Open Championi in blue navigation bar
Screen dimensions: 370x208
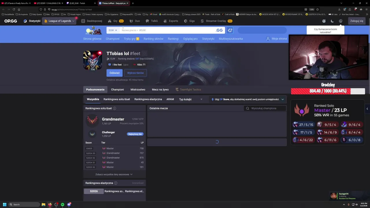click(x=112, y=39)
